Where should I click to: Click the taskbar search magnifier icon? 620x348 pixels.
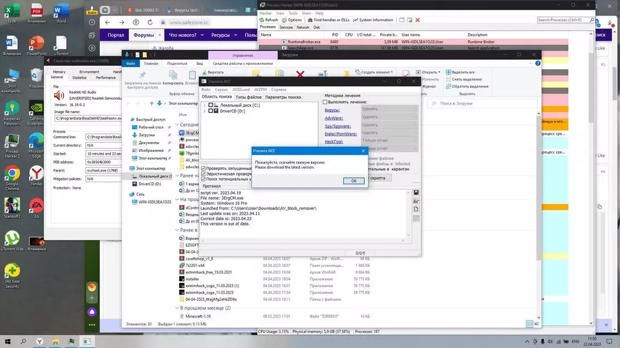click(x=23, y=341)
